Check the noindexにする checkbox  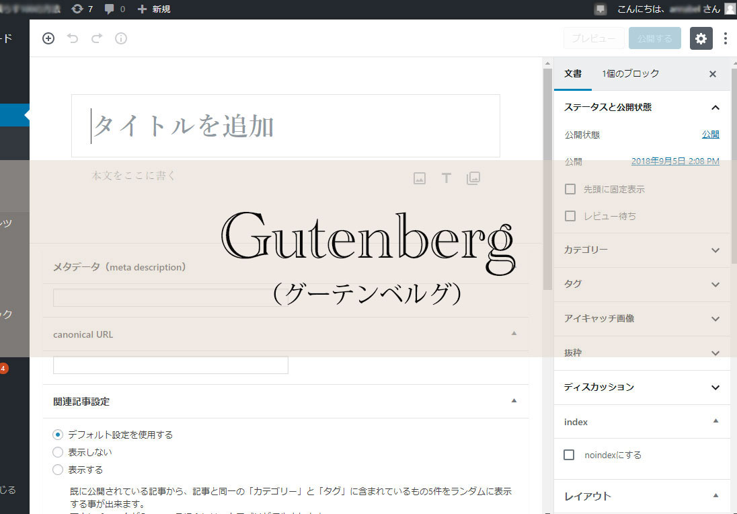569,455
